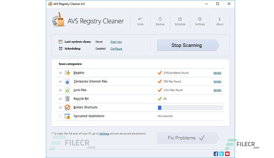Screen dimensions: 274x158
Task: Click the Corrupted Applications warning icon
Action: pos(68,116)
